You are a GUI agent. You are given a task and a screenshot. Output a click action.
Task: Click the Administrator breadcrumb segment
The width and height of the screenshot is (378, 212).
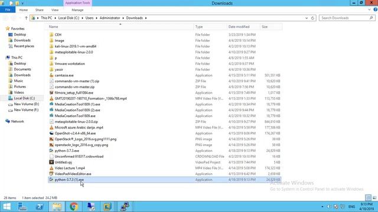point(110,18)
